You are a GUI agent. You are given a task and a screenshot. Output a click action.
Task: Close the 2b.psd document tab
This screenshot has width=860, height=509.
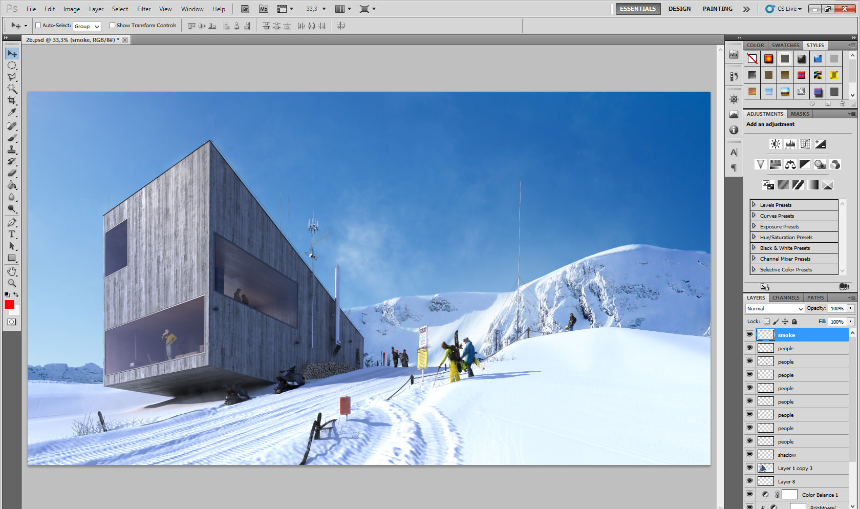(x=125, y=40)
